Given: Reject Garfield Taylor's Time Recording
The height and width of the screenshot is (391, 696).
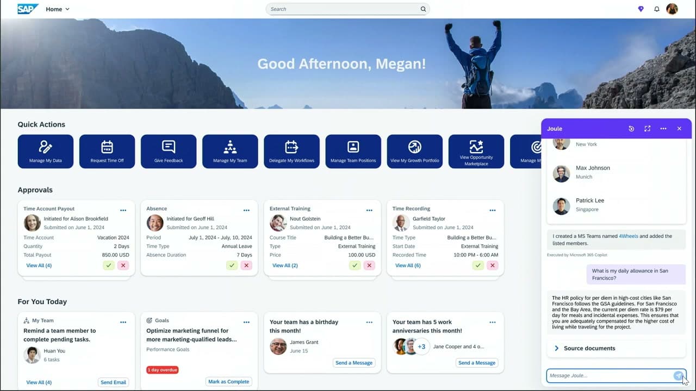Looking at the screenshot, I should [493, 266].
